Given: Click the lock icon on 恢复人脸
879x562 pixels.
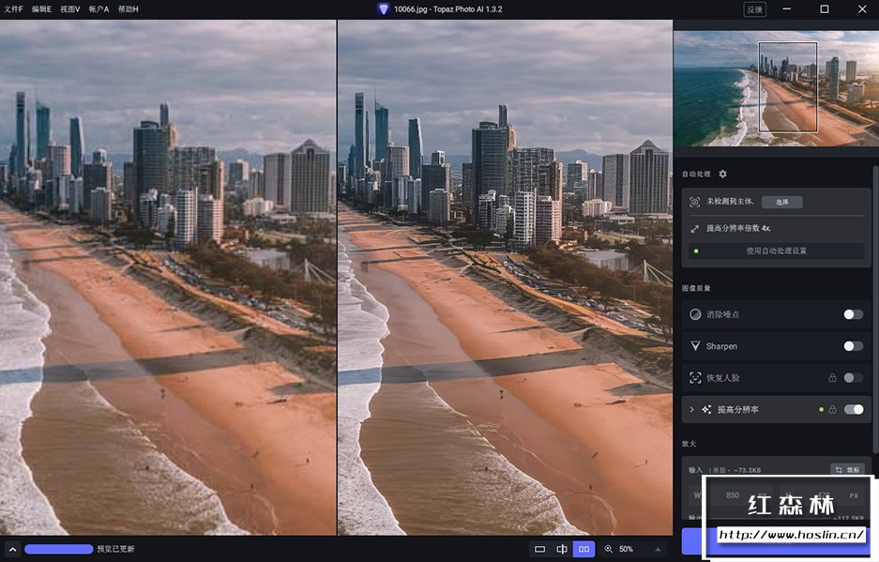Looking at the screenshot, I should tap(832, 378).
